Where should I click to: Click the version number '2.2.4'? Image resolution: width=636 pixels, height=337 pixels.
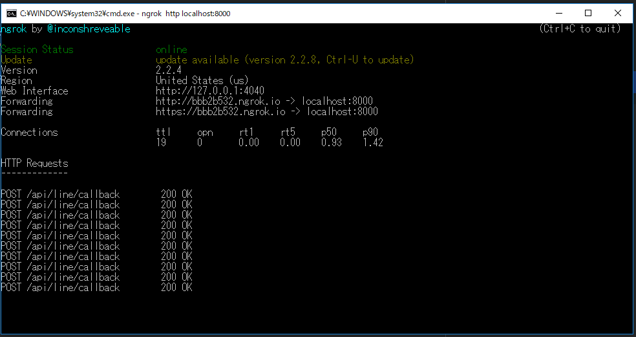point(169,71)
